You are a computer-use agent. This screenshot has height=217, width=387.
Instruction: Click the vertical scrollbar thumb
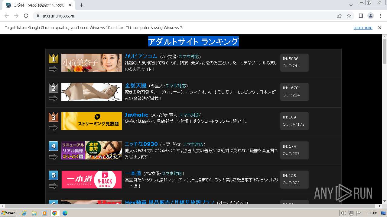(x=385, y=52)
